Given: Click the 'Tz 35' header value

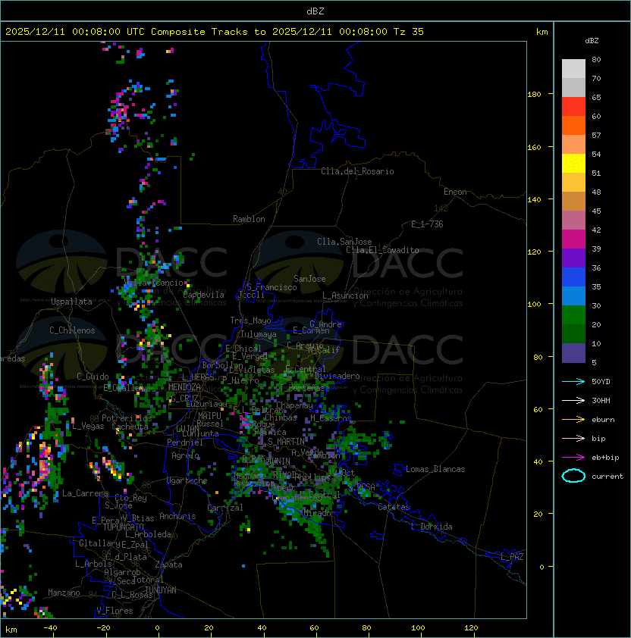Looking at the screenshot, I should (409, 32).
